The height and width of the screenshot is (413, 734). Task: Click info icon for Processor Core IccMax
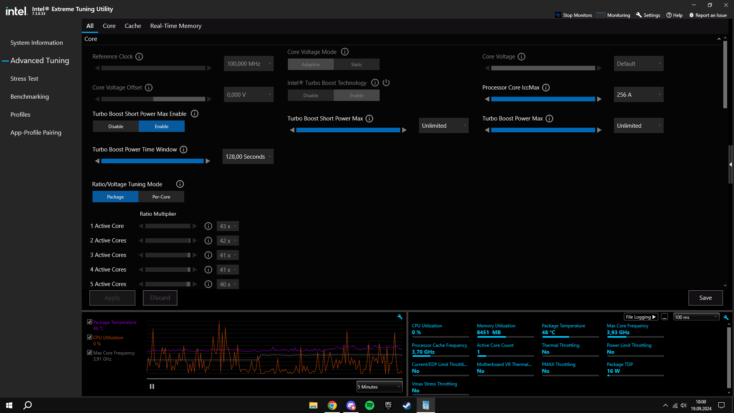pos(546,88)
